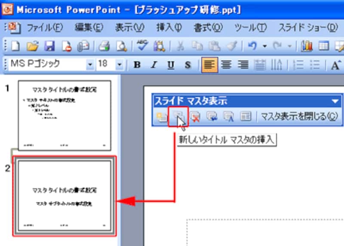Click the Increase font size A icon
Image resolution: width=344 pixels, height=246 pixels.
336,65
